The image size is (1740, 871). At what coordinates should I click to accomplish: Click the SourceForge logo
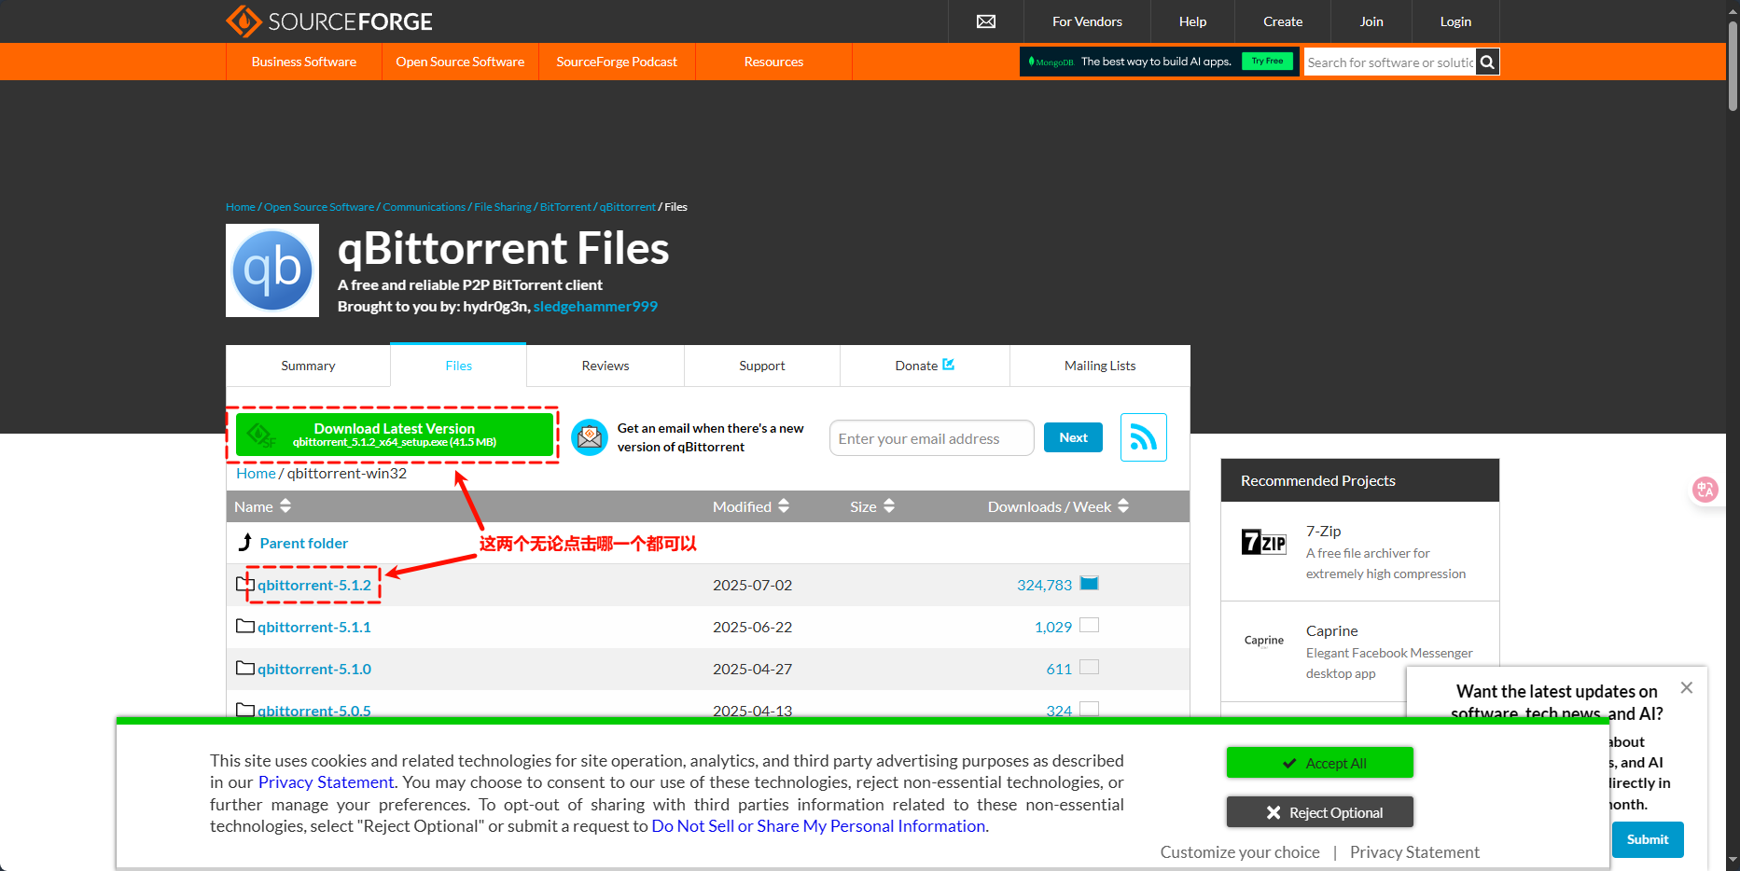tap(329, 21)
